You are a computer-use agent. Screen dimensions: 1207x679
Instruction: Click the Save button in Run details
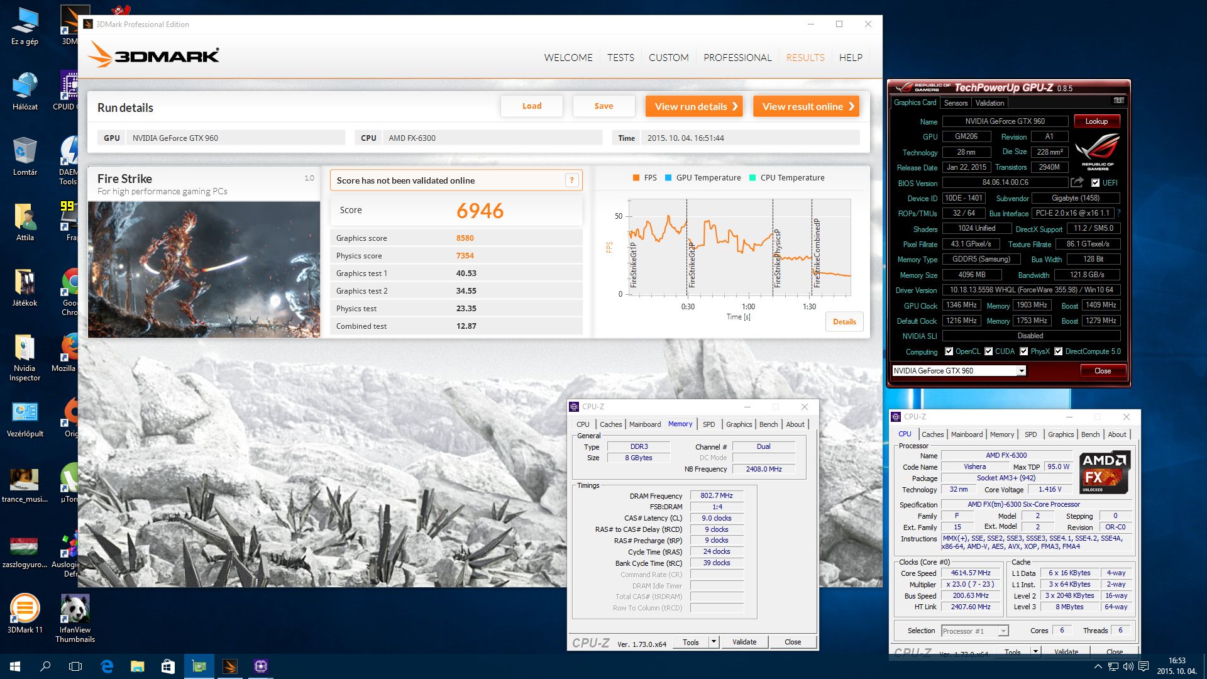coord(604,106)
